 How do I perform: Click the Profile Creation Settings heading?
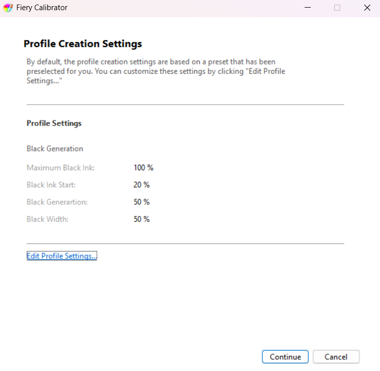(x=83, y=44)
